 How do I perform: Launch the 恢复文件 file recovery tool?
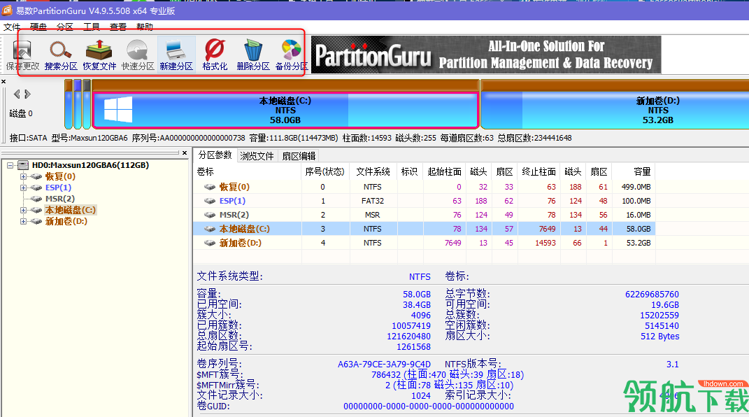pos(99,55)
